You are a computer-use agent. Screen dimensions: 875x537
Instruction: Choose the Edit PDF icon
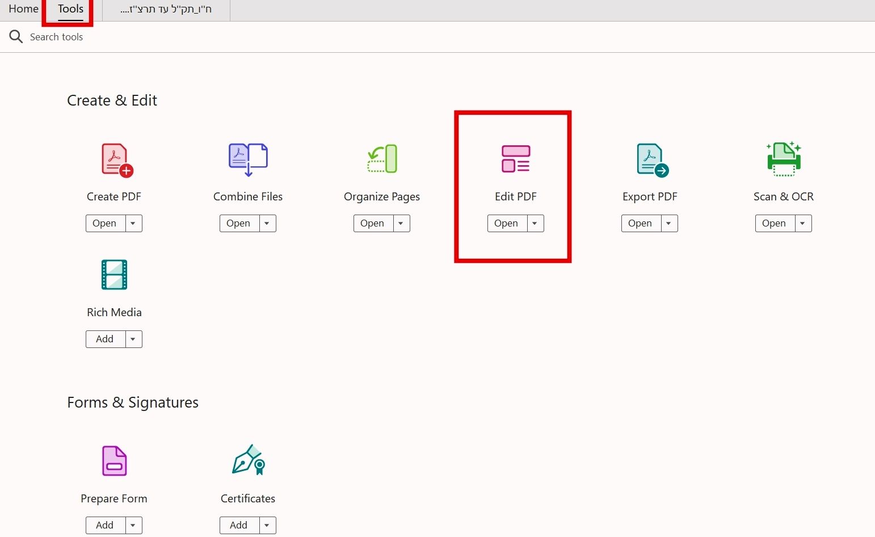516,159
